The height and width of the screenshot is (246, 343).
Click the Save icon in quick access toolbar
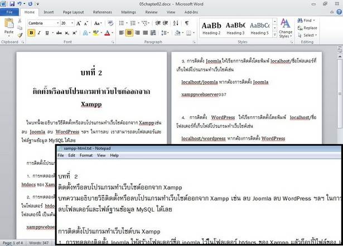pos(12,4)
